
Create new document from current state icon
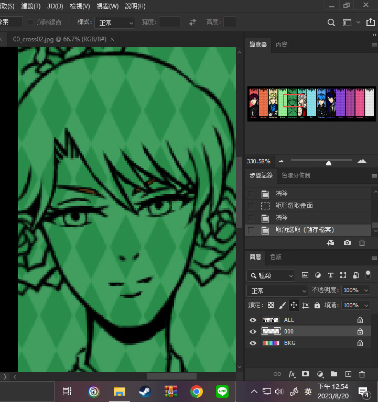pyautogui.click(x=330, y=242)
